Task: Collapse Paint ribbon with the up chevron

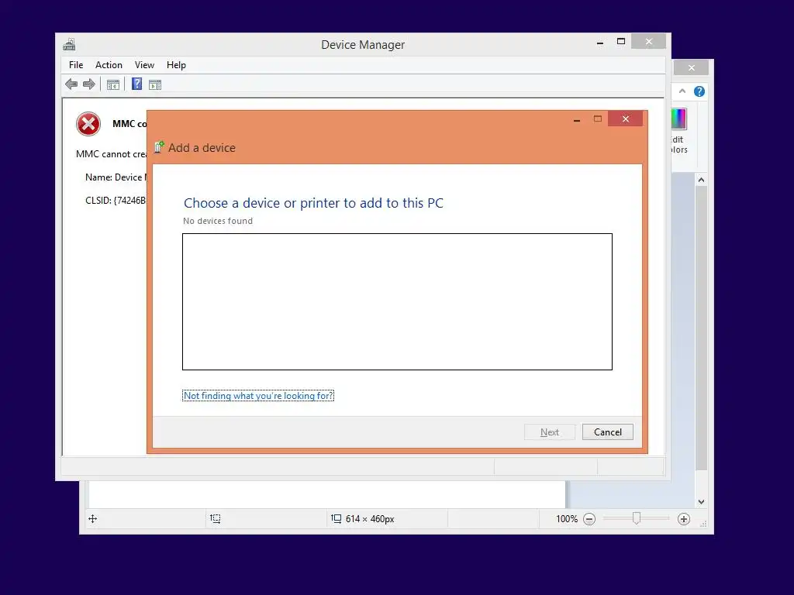Action: (682, 91)
